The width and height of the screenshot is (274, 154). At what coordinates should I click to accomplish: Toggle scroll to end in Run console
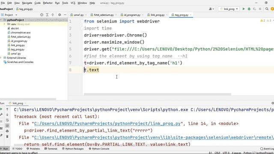pos(7,125)
